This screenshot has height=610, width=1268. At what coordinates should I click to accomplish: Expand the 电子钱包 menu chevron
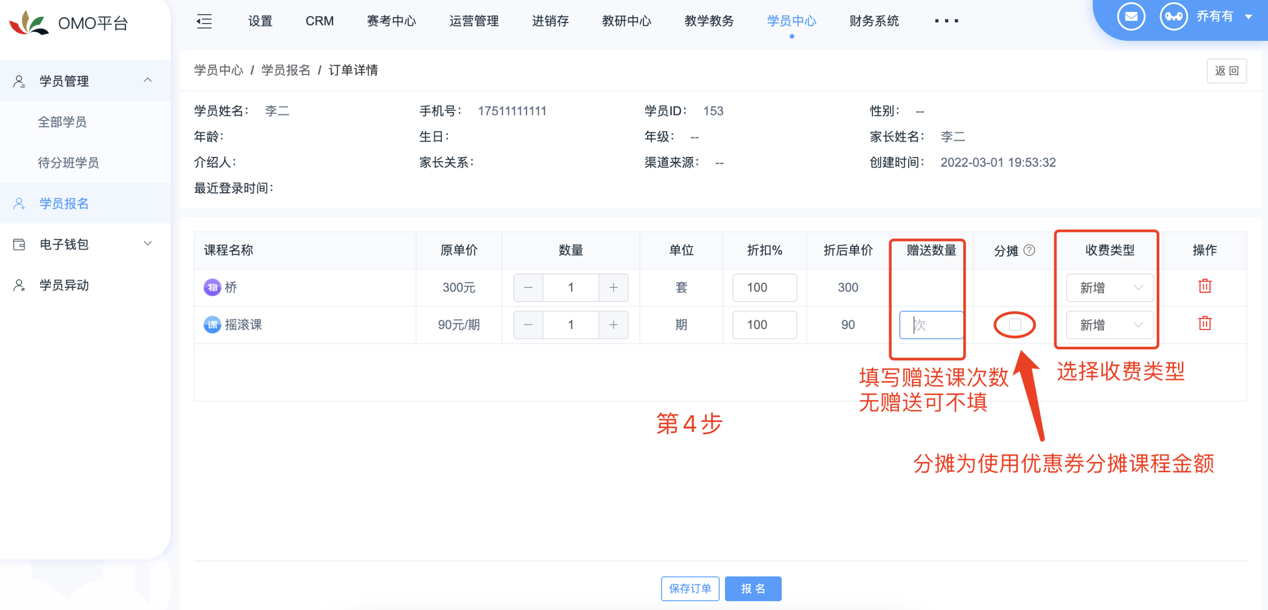click(x=148, y=244)
